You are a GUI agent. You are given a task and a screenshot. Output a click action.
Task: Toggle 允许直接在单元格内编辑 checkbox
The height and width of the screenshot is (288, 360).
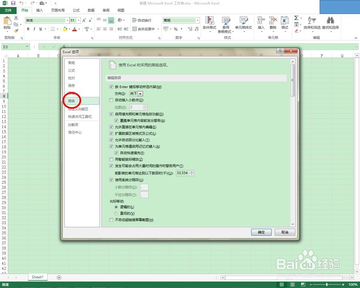(x=111, y=127)
